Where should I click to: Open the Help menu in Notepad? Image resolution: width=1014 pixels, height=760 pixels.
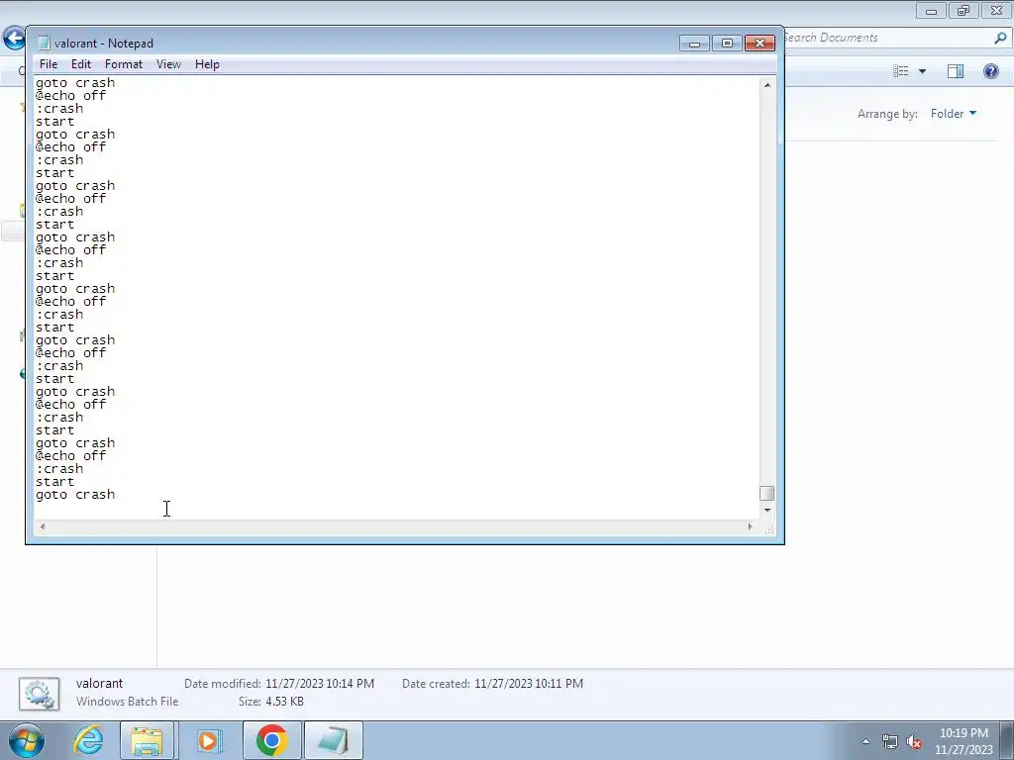pos(207,64)
